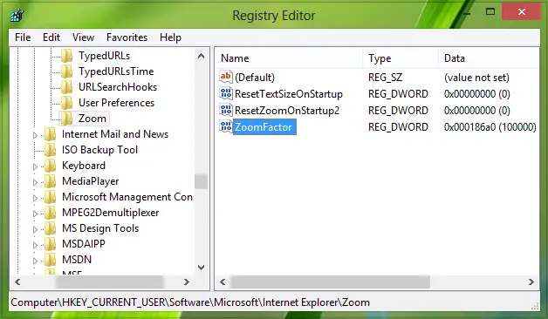Click the Zoom folder icon in tree
548x319 pixels.
(66, 119)
